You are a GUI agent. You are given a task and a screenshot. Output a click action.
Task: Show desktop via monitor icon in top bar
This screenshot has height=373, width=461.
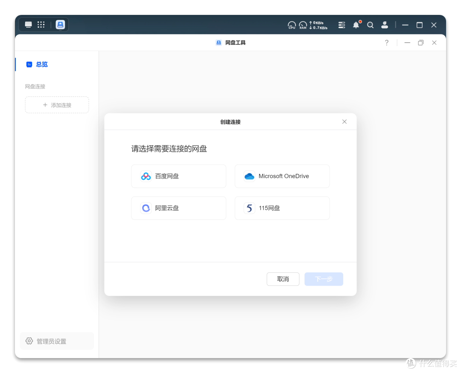pos(28,25)
